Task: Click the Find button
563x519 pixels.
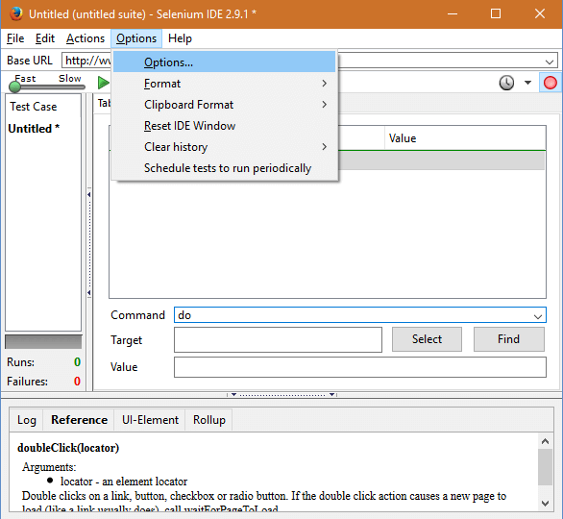Action: click(509, 339)
